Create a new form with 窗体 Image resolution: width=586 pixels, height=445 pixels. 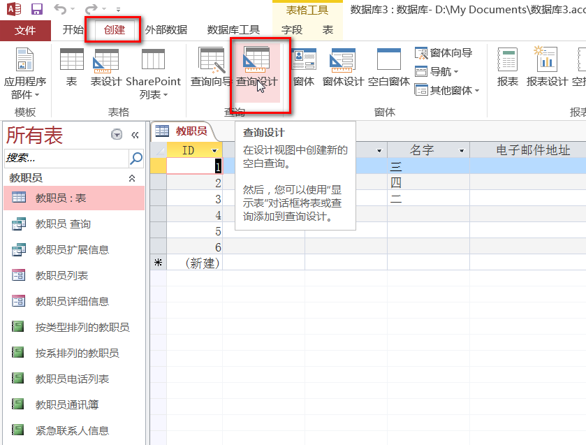[303, 67]
